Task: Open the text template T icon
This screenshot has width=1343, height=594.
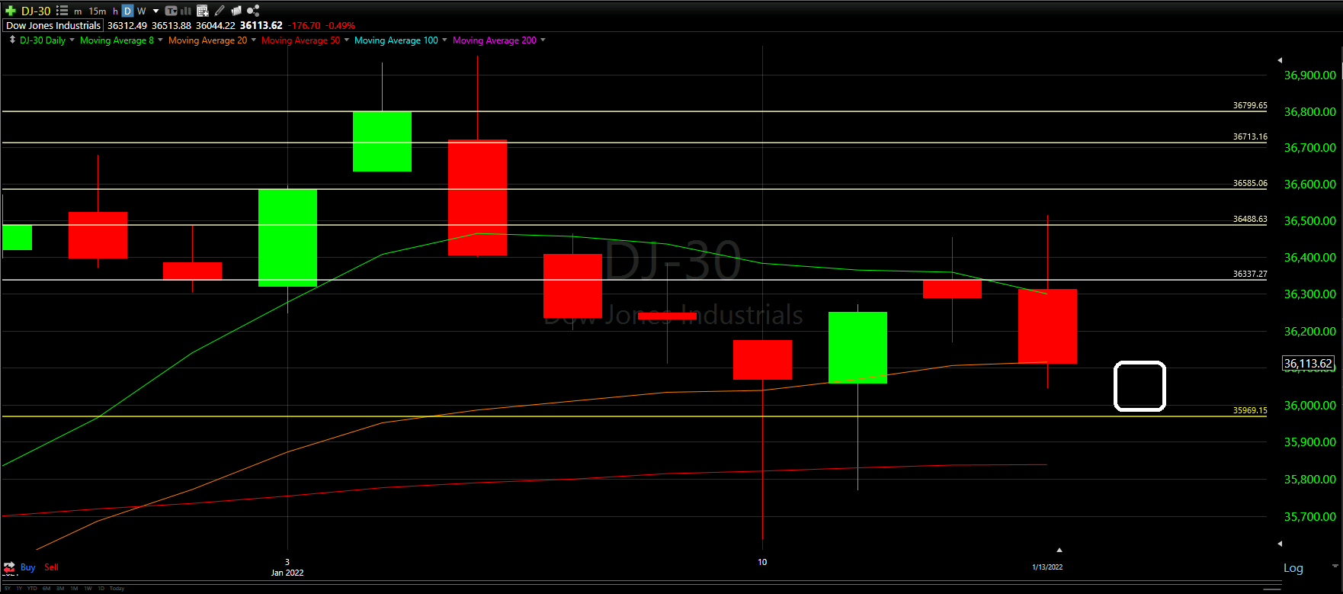Action: (x=171, y=11)
